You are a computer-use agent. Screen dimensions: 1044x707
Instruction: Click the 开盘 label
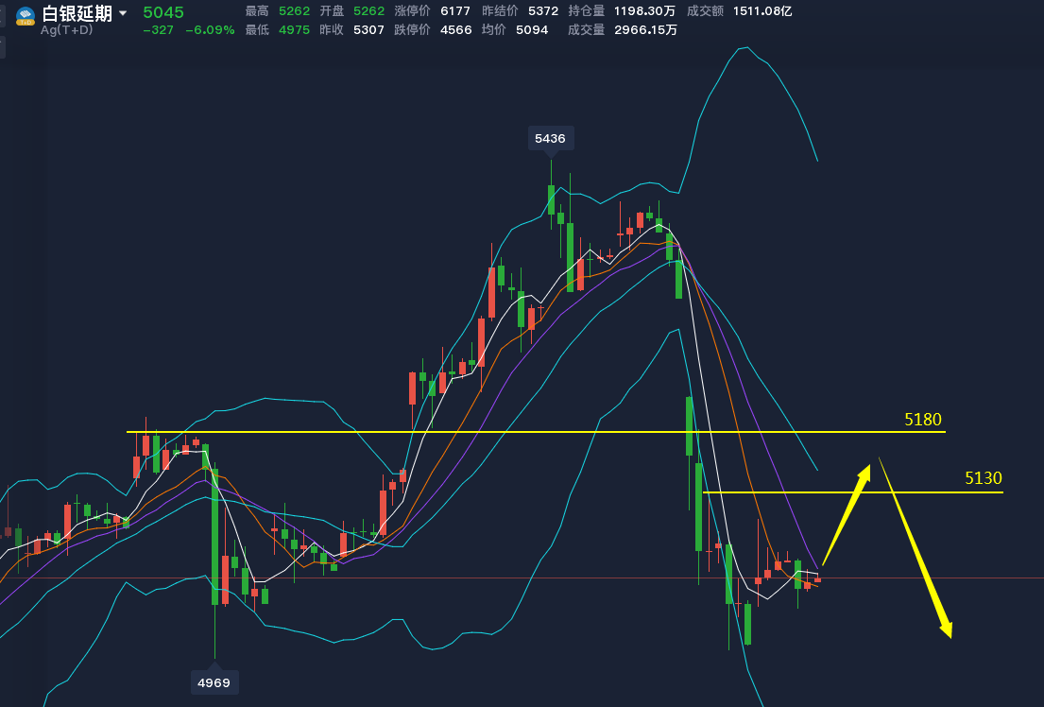(x=332, y=11)
